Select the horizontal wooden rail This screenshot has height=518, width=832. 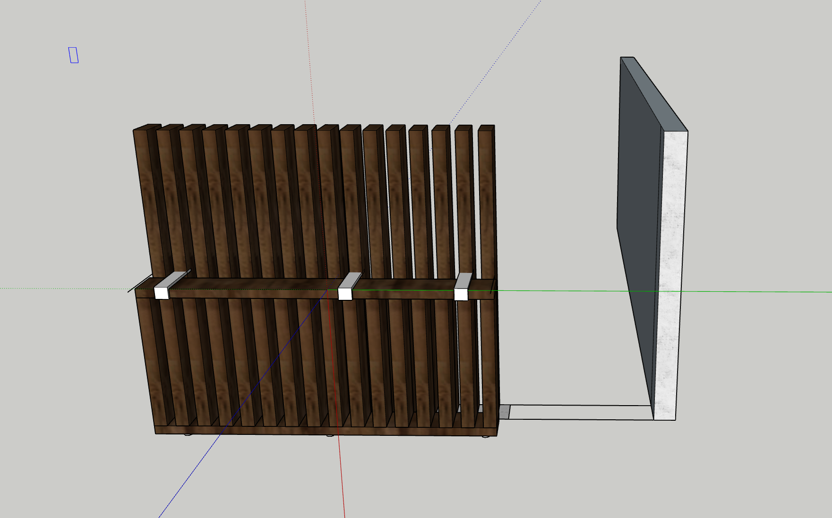(255, 288)
